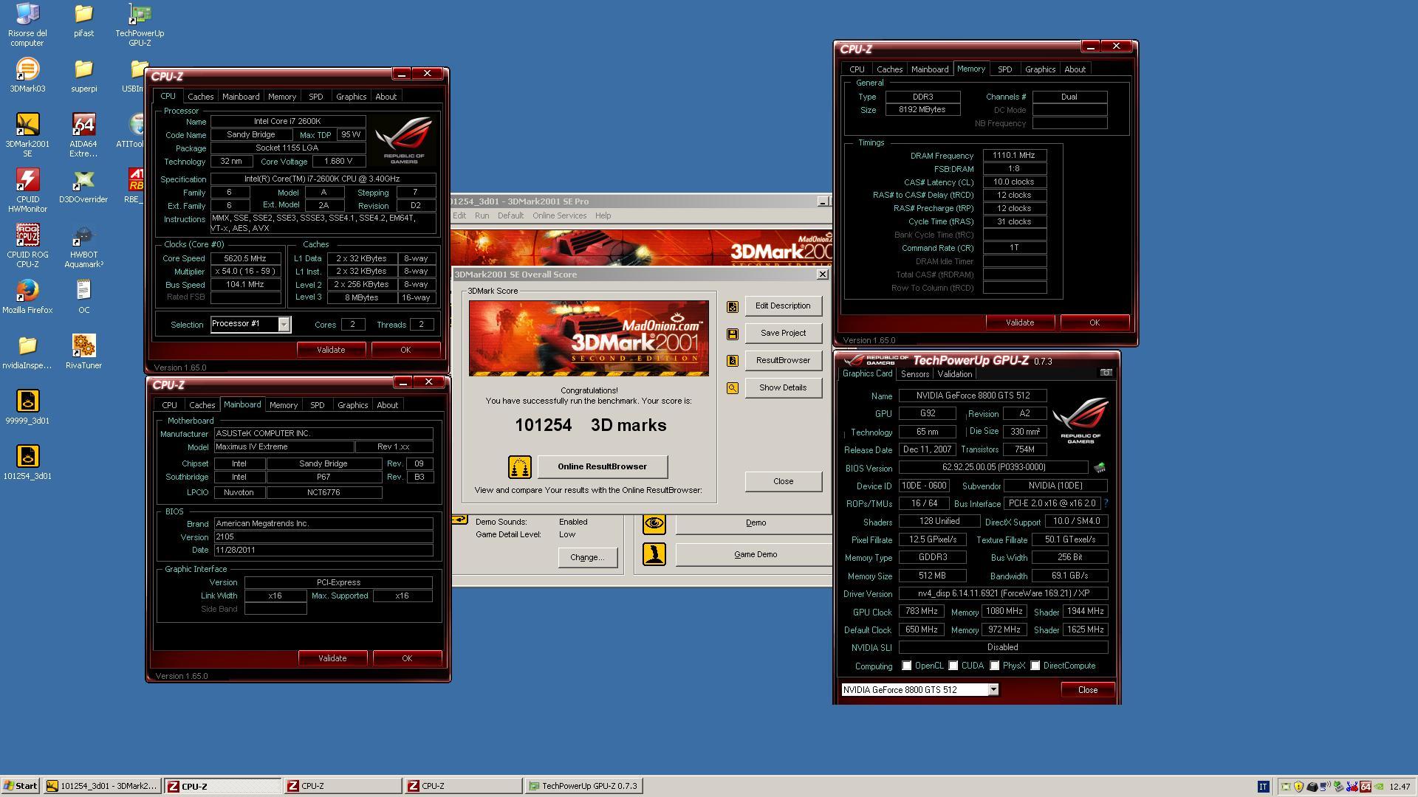Open the Processor #1 selection dropdown
The width and height of the screenshot is (1418, 797).
pyautogui.click(x=284, y=325)
